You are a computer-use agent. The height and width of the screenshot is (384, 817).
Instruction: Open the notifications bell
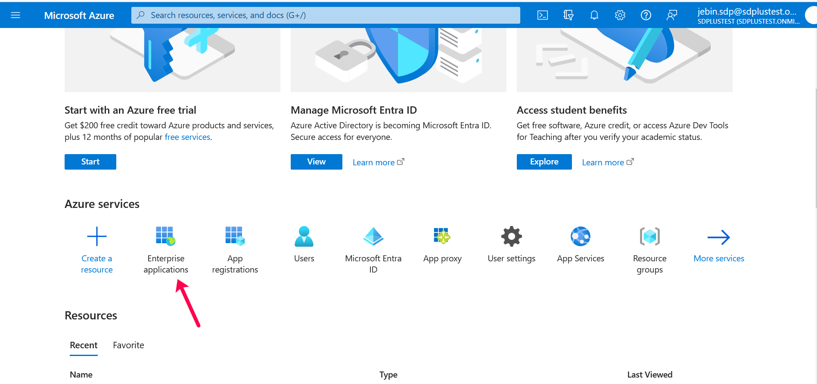pos(594,15)
